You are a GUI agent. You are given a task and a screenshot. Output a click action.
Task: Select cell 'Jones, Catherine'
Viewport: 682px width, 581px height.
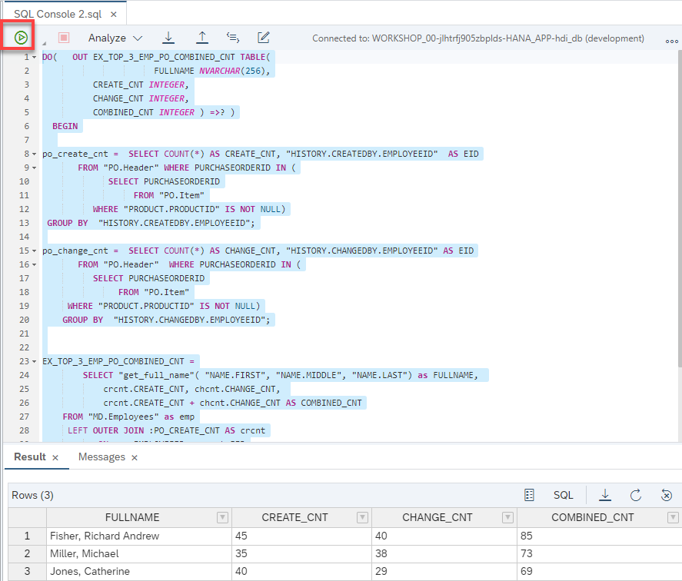click(x=139, y=572)
